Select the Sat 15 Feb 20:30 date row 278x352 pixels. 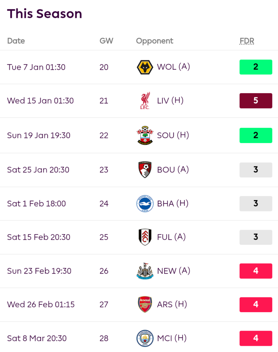(139, 237)
